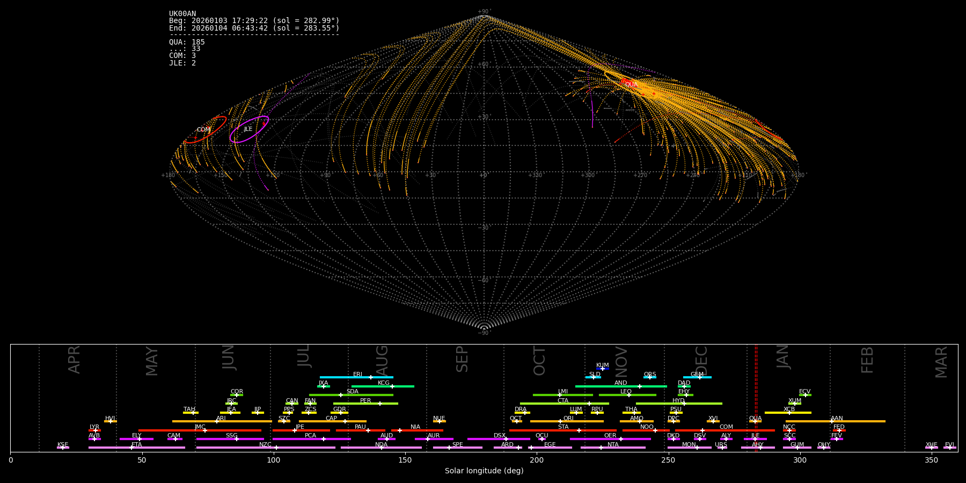966x483 pixels.
Task: Select the EVI shower bar in timeline
Action: point(950,448)
